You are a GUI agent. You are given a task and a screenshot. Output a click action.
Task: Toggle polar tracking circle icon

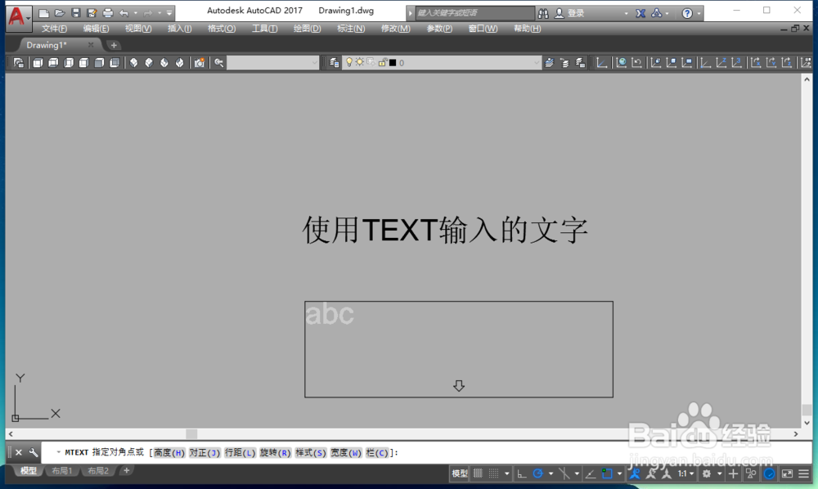538,473
